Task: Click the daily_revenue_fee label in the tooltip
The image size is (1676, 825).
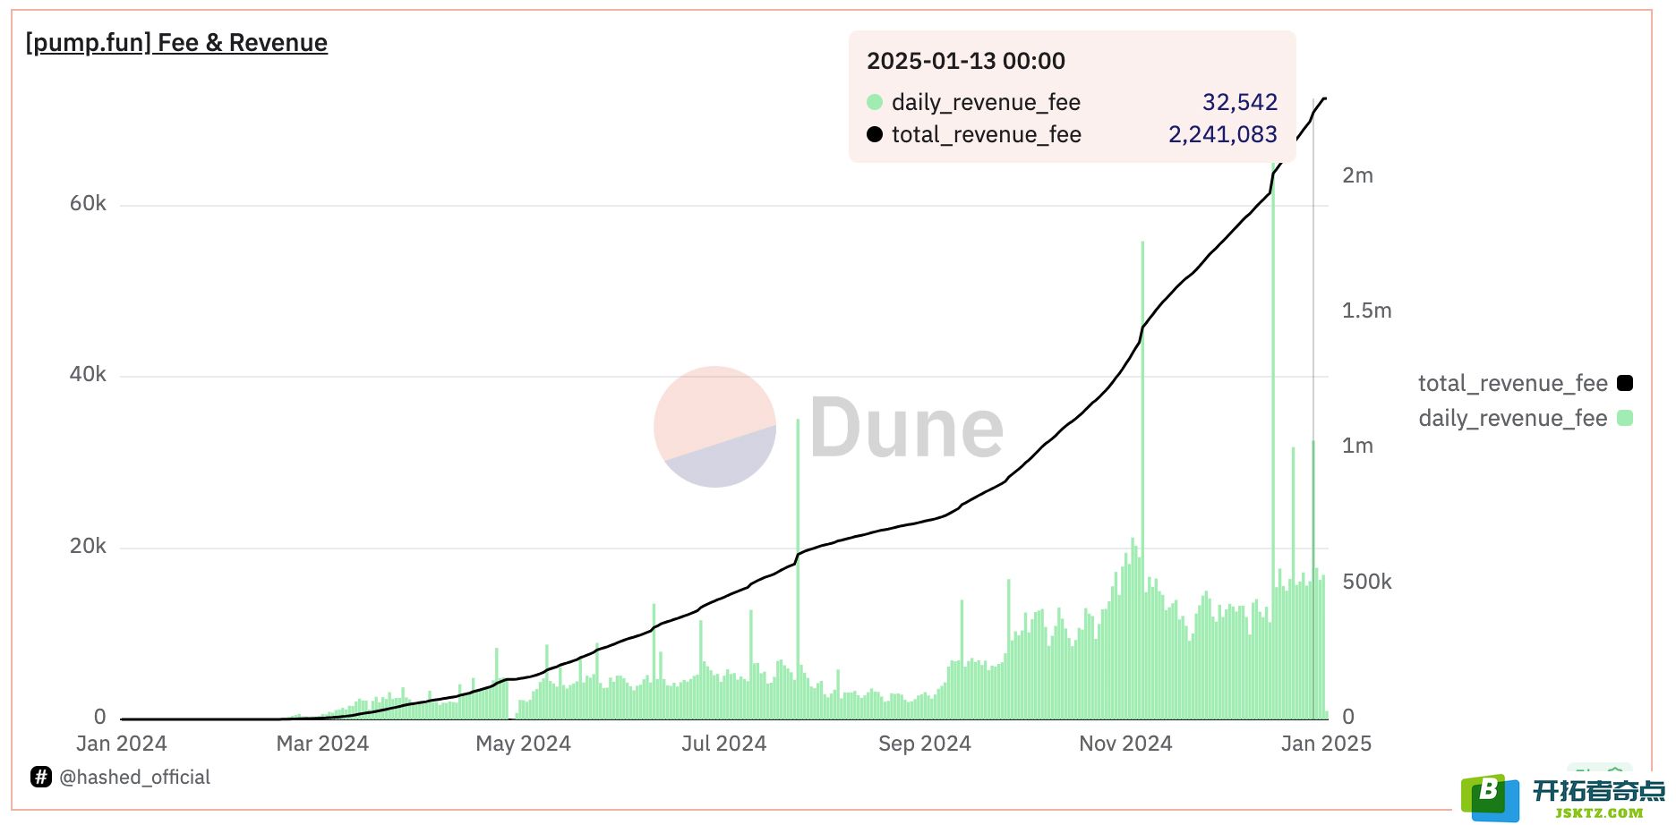Action: [x=986, y=102]
